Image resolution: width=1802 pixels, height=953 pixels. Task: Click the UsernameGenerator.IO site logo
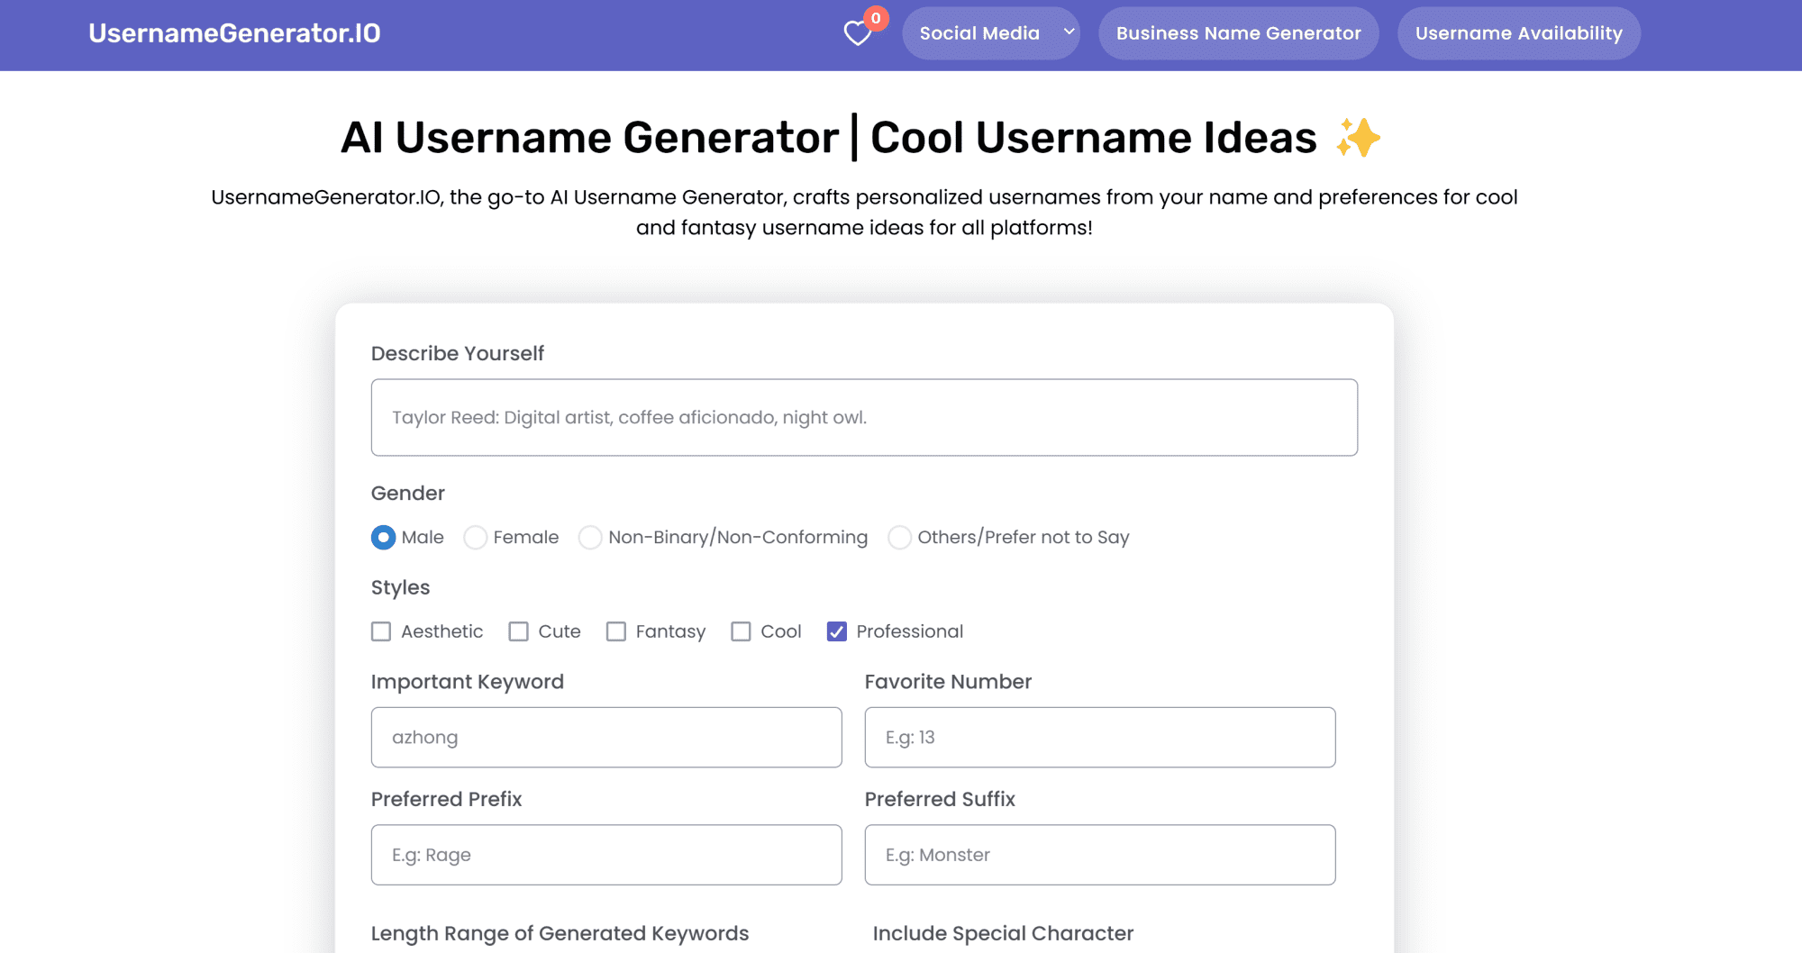coord(234,33)
